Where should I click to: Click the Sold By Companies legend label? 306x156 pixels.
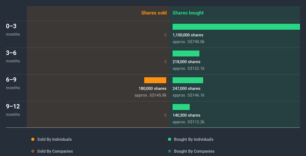(x=55, y=151)
